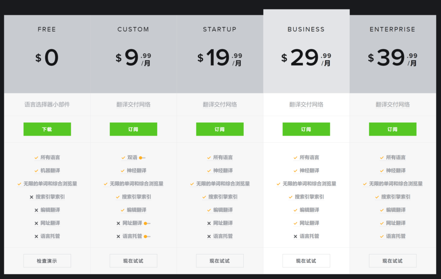The image size is (441, 279).
Task: Click 现在试试 button under Startup plan
Action: pos(220,260)
